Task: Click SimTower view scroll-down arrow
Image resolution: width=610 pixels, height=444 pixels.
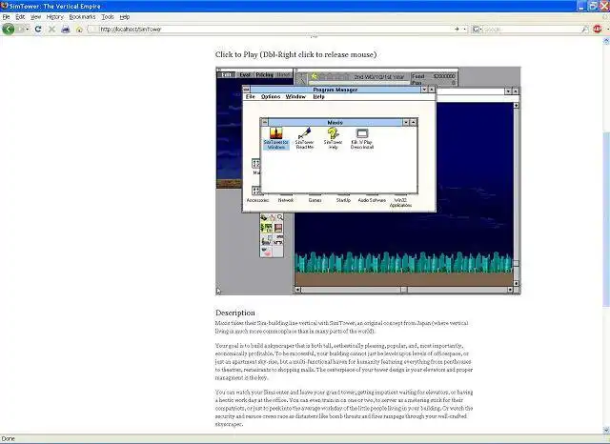Action: [517, 283]
